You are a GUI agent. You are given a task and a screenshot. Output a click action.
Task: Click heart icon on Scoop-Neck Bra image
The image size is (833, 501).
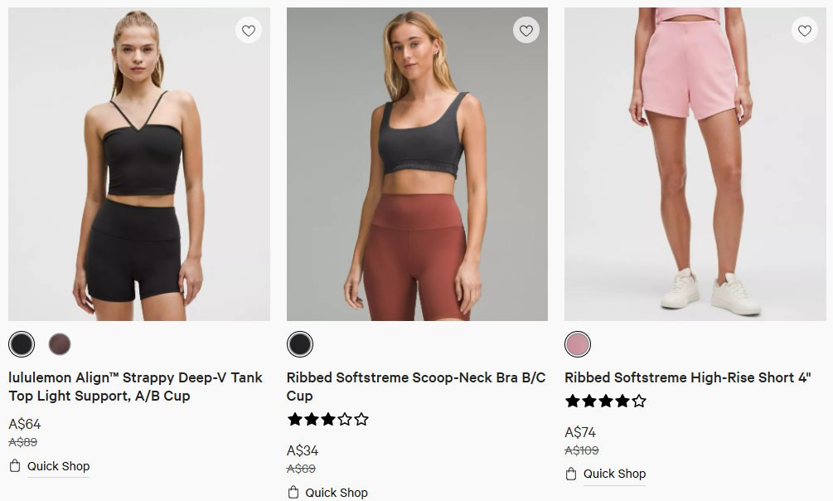(x=526, y=31)
